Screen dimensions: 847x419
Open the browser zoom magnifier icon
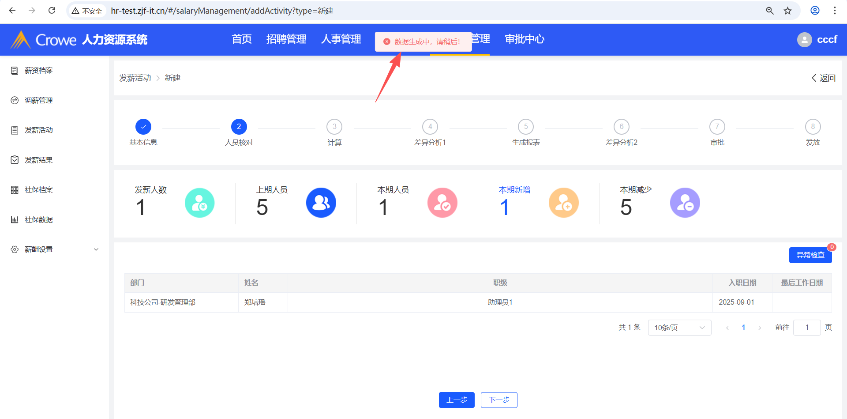(770, 11)
